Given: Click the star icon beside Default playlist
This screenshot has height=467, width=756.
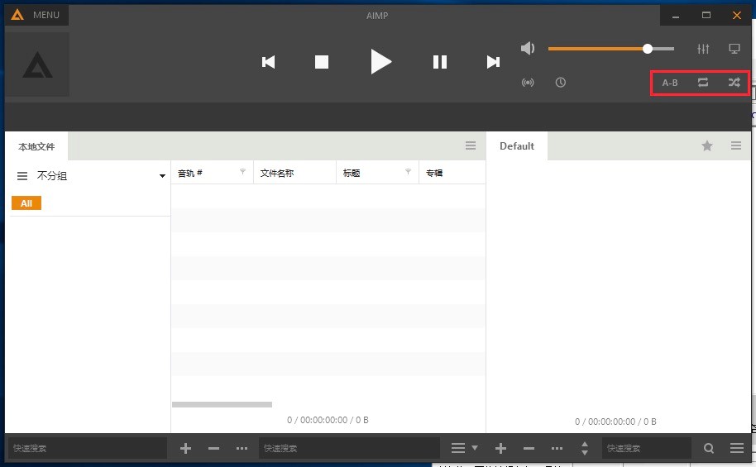Looking at the screenshot, I should [x=707, y=146].
